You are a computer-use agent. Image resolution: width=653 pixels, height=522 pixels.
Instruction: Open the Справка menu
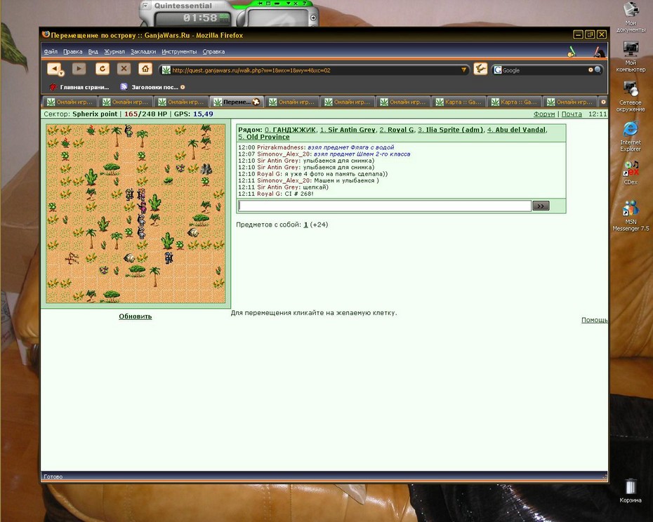(x=213, y=52)
